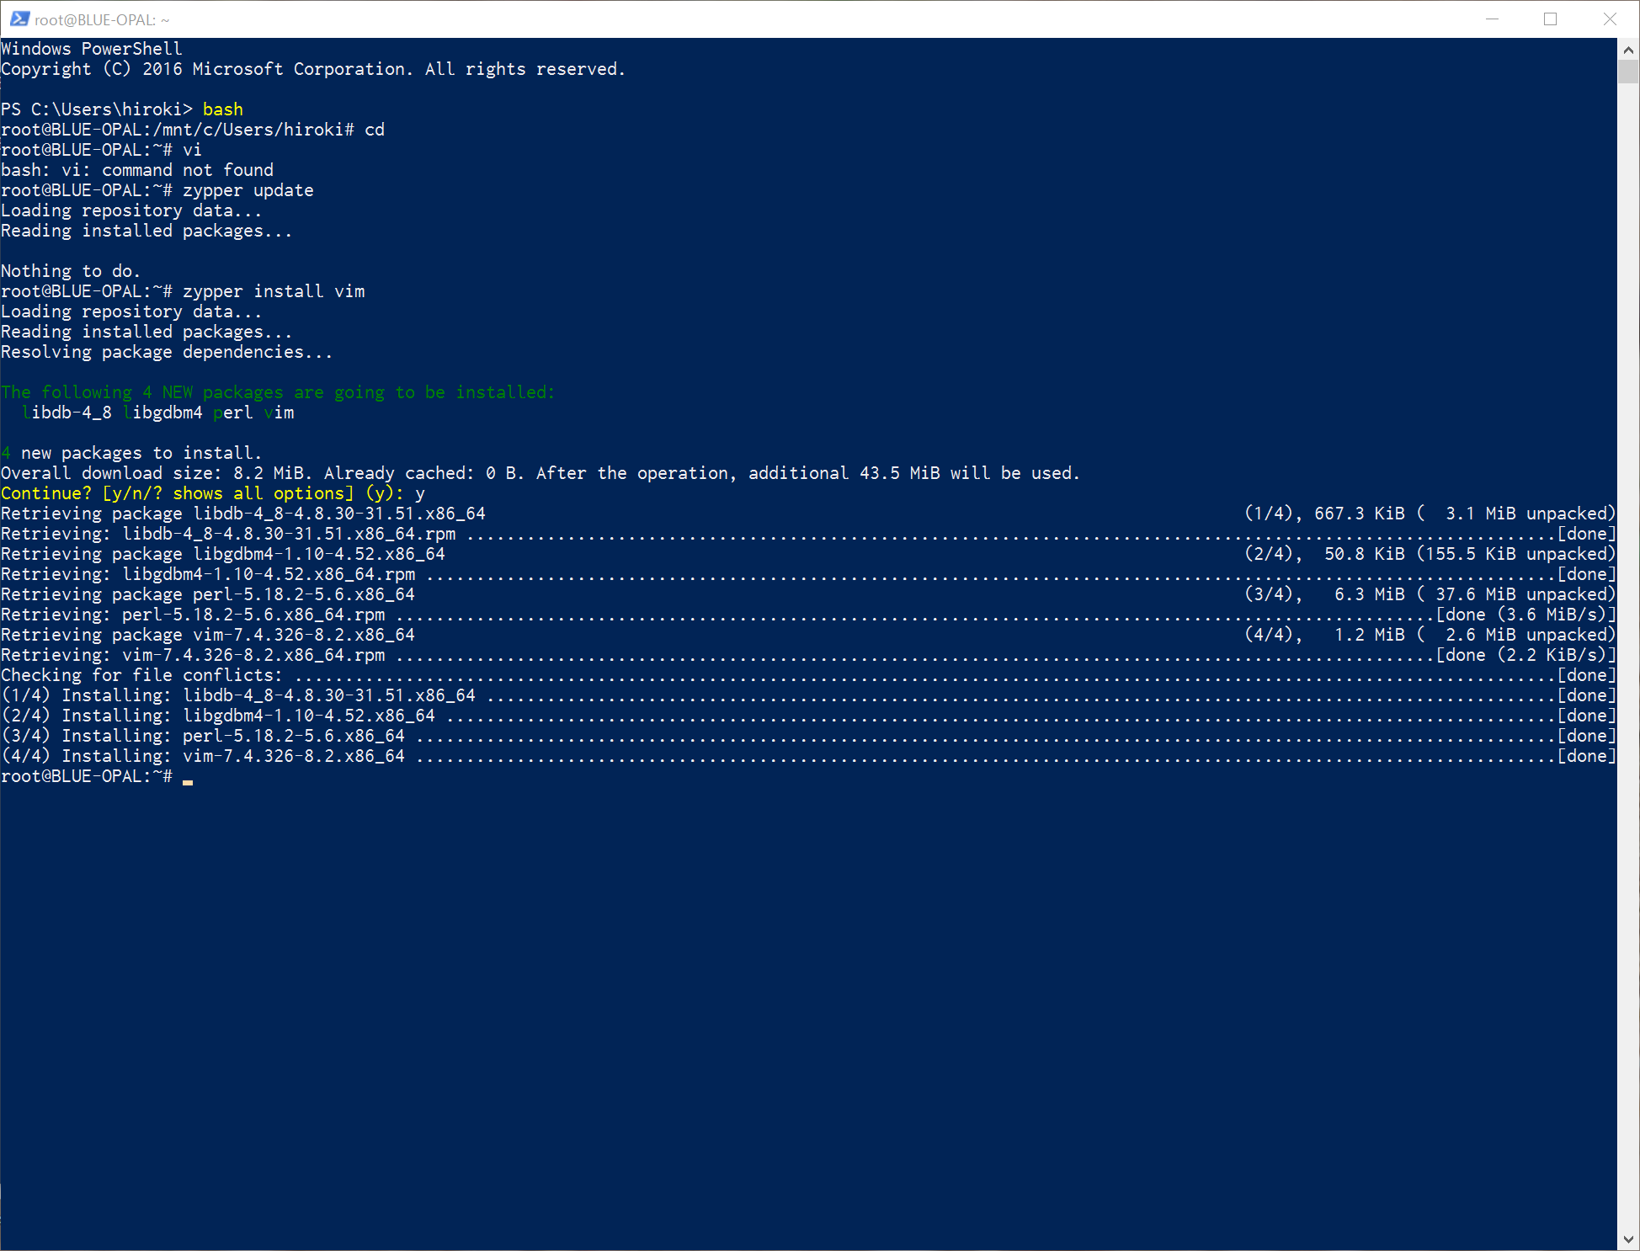Click the green 'following 4 NEW packages' line

coord(278,392)
